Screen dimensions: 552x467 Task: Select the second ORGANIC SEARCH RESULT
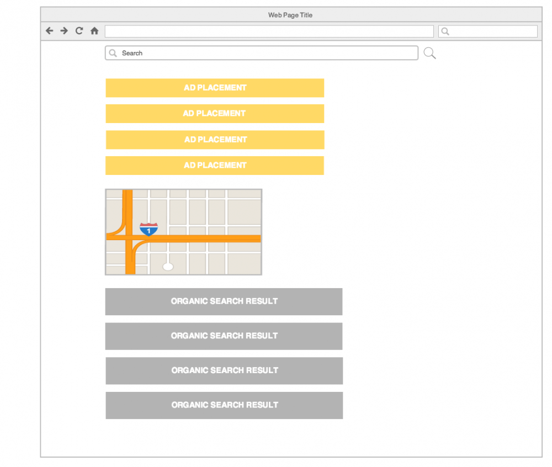pyautogui.click(x=224, y=336)
